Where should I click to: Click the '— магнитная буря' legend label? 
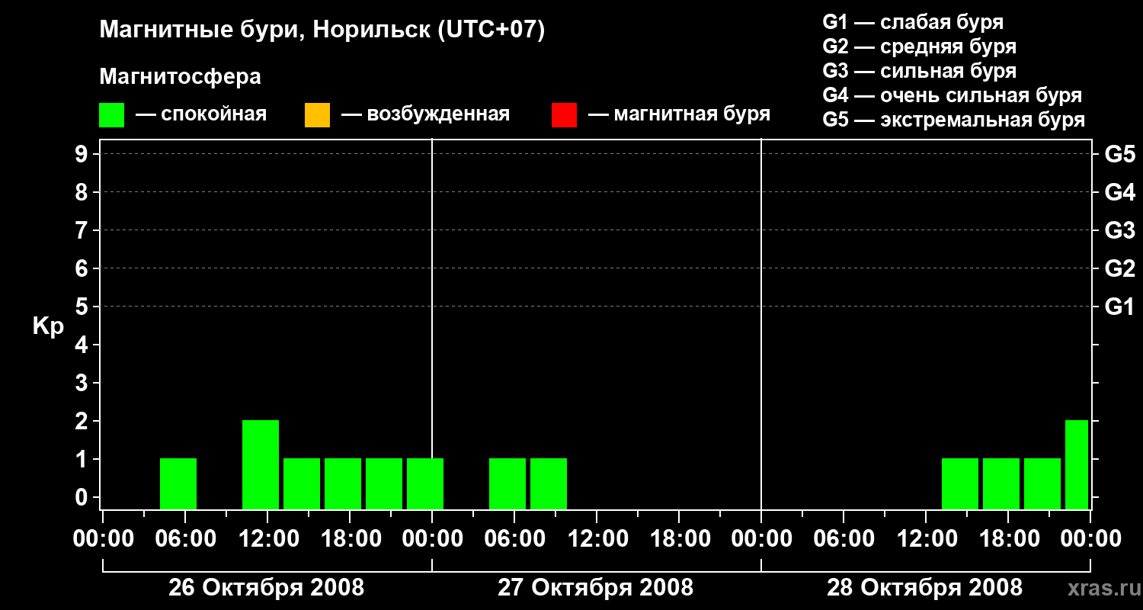[680, 114]
